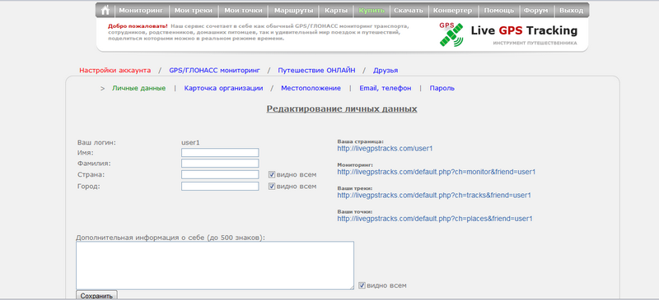Screen dimensions: 659x300
Task: Click the home icon in navigation bar
Action: (105, 11)
